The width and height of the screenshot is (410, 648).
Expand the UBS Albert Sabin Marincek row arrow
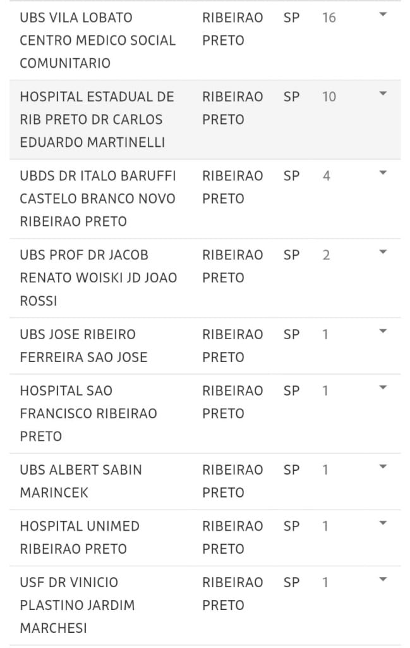point(383,466)
